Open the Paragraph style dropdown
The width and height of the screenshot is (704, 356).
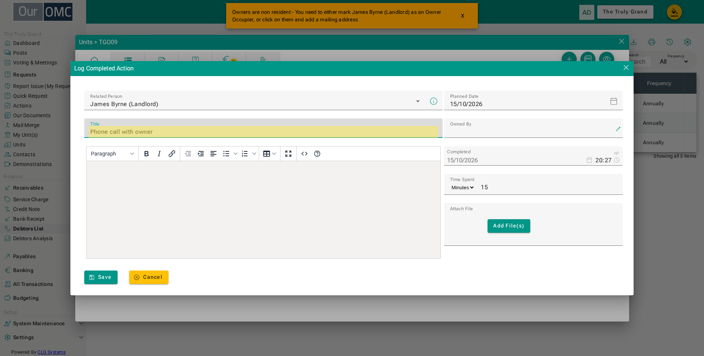(x=112, y=154)
